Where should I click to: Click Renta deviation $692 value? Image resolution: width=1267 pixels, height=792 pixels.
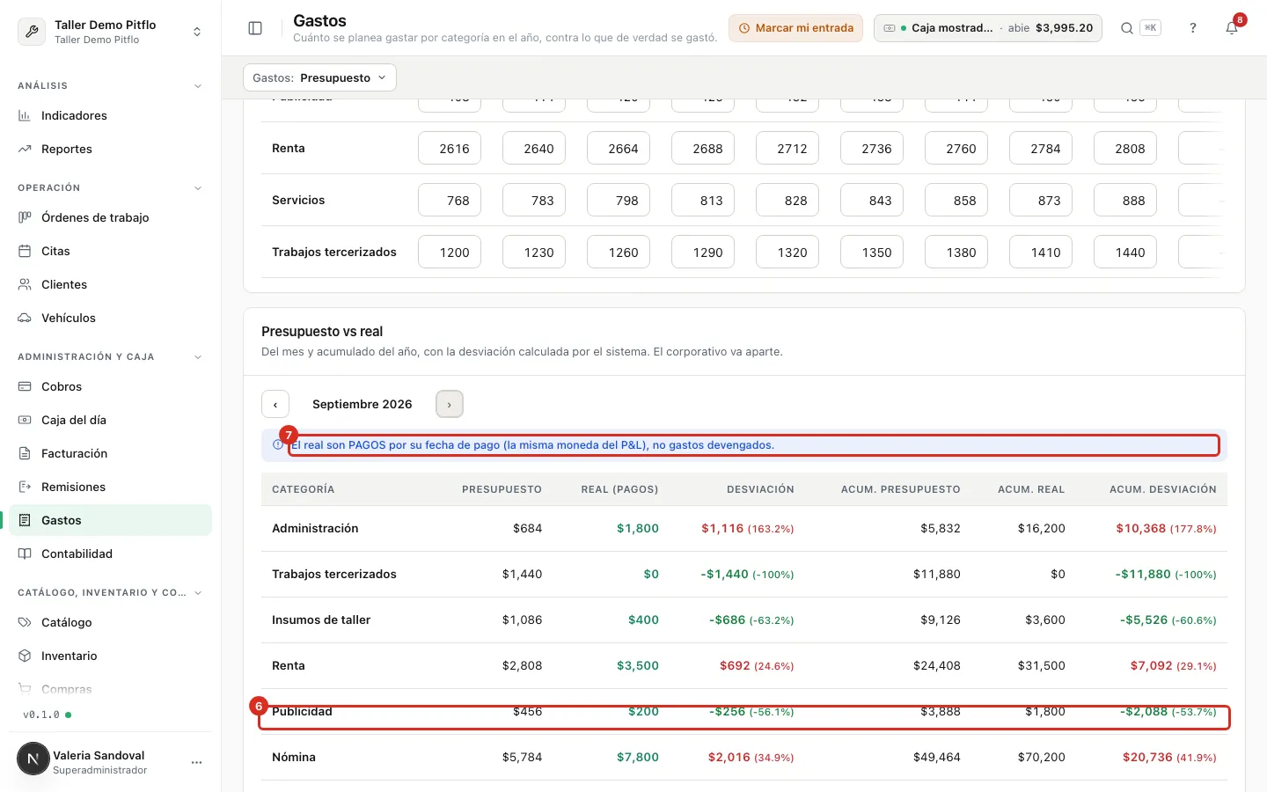(735, 665)
